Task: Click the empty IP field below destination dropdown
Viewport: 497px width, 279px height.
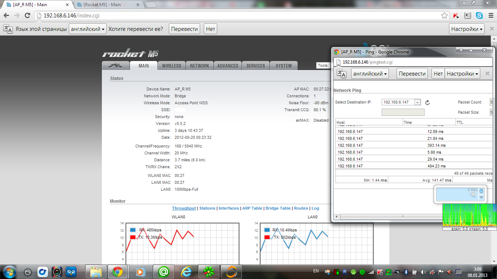Action: 403,112
